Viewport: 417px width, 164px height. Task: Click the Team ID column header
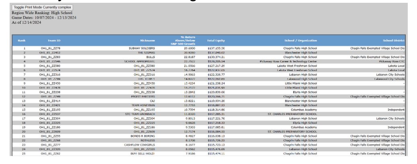54,40
